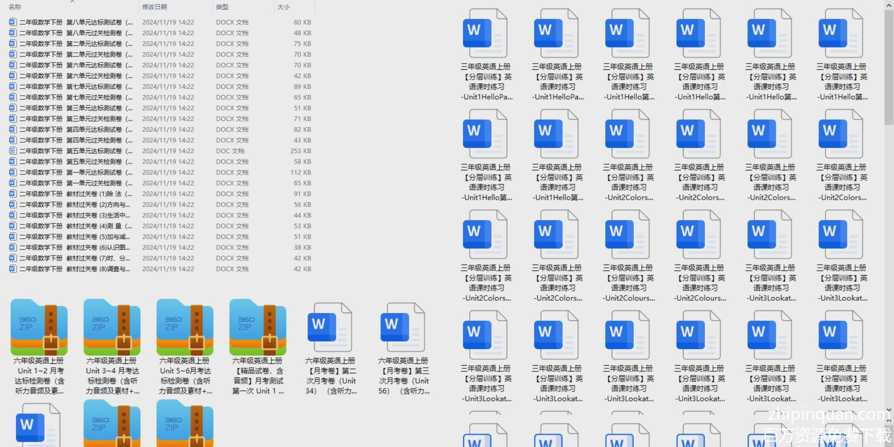Viewport: 894px width, 447px height.
Task: Open the 第二次月考卷 (Unit 34) Word document
Action: [330, 328]
